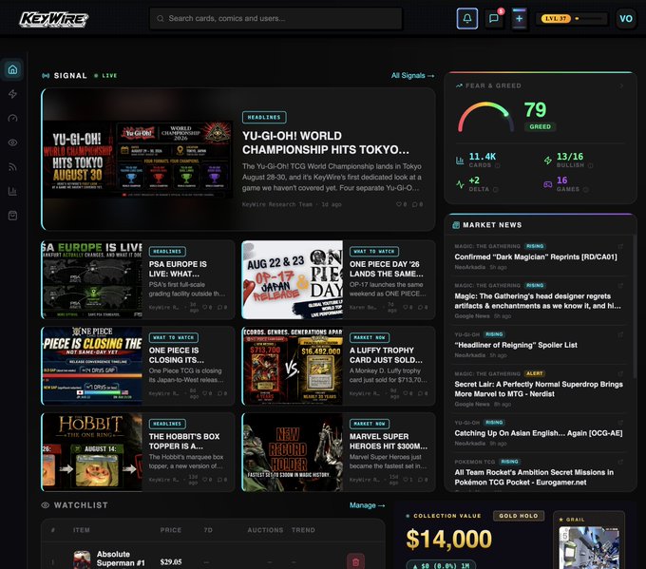Sort watchlist by AUCTIONS column

pyautogui.click(x=265, y=530)
